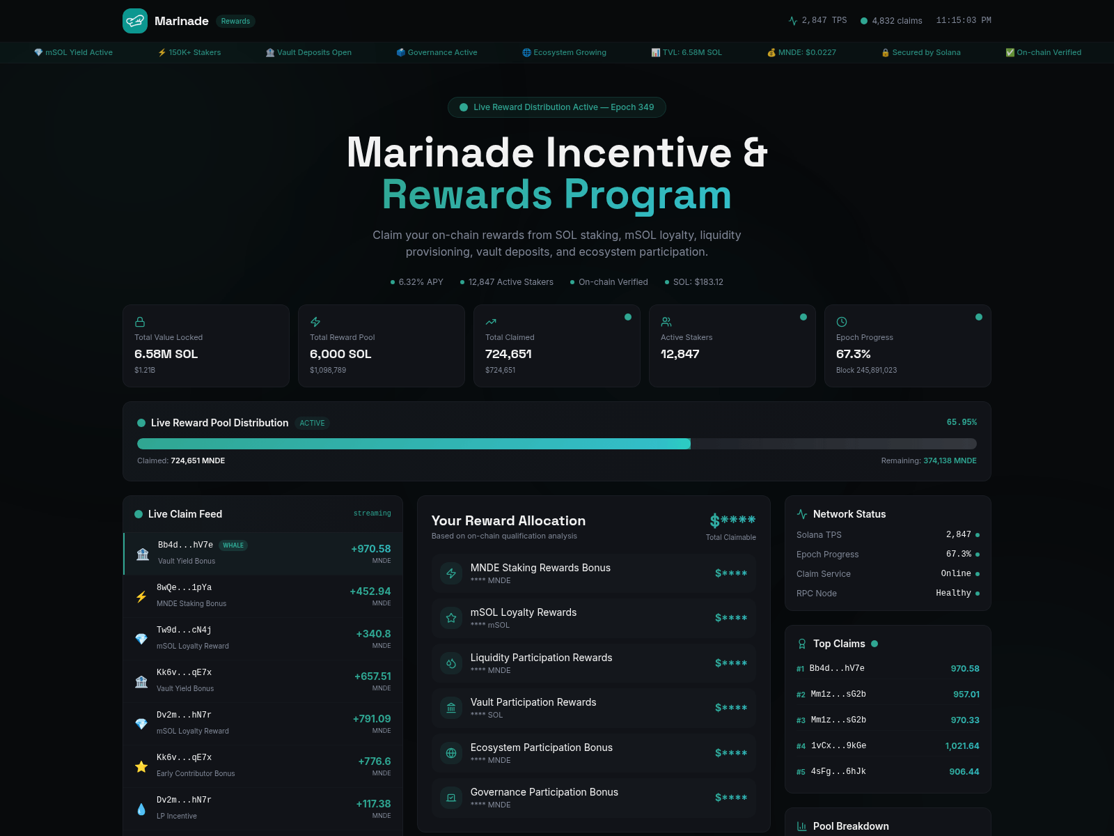This screenshot has height=836, width=1114.
Task: Open the Liquidity Participation Rewards row
Action: tap(593, 663)
